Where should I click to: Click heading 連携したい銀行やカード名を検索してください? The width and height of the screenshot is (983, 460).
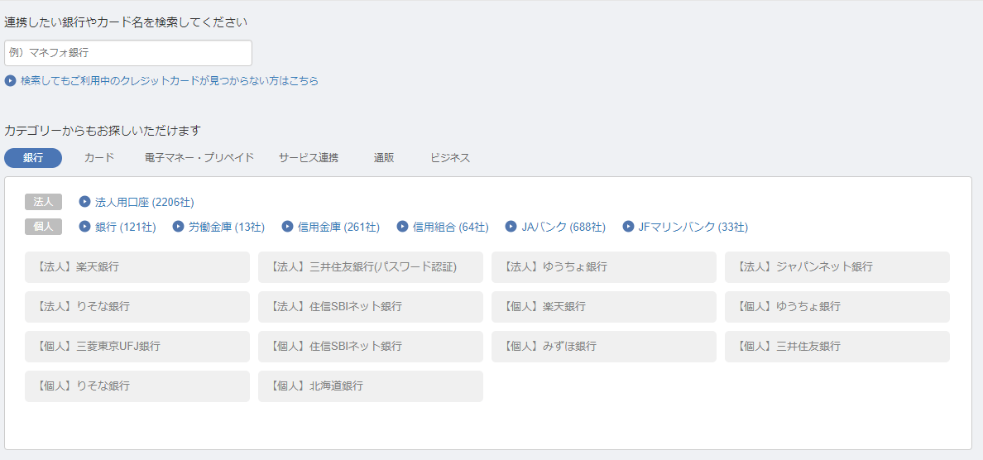(126, 22)
